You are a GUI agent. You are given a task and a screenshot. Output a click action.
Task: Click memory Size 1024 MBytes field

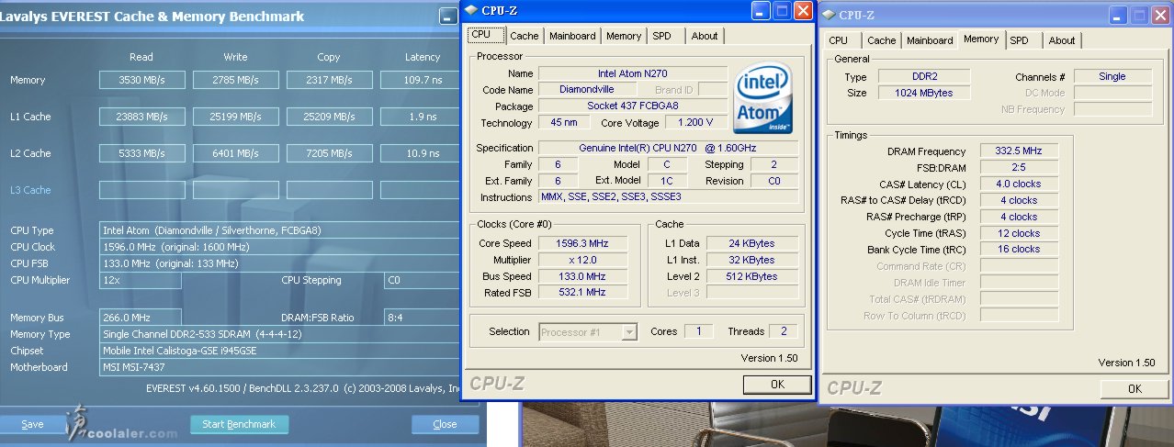[925, 93]
